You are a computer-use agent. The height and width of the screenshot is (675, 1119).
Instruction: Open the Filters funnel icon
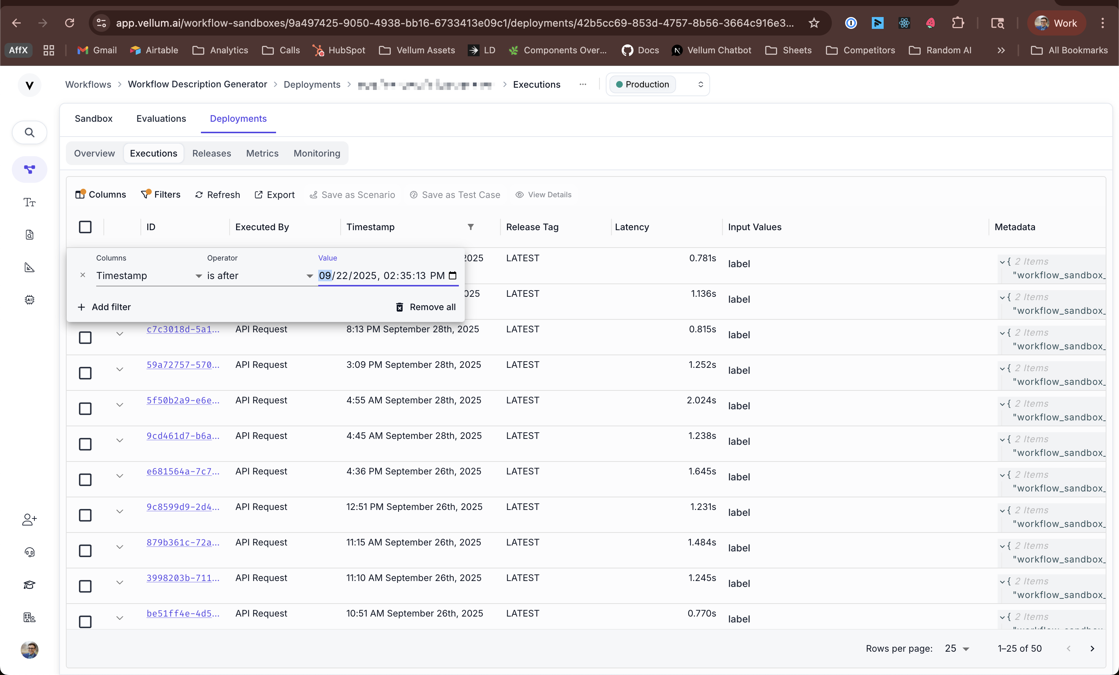tap(145, 194)
